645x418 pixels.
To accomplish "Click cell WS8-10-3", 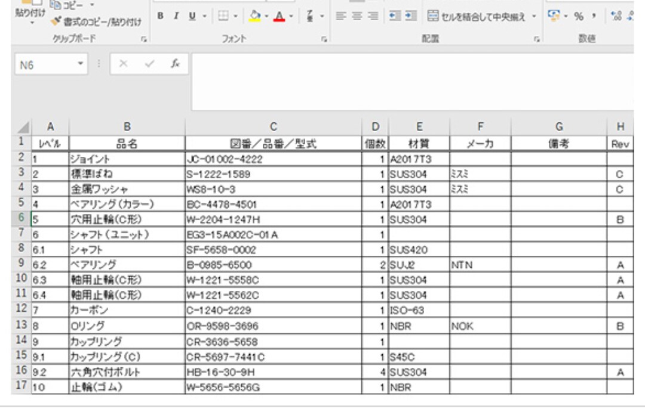I will 273,189.
